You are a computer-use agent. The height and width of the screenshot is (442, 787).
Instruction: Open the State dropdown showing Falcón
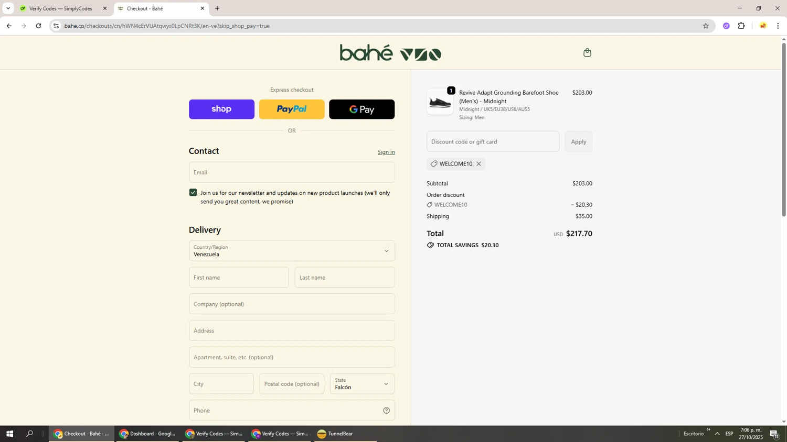[363, 384]
